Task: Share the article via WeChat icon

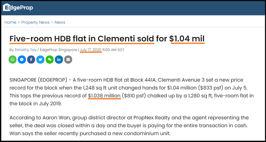Action: tap(50, 60)
